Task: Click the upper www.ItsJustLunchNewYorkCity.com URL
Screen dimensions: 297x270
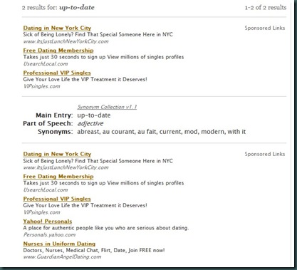Action: (x=66, y=41)
